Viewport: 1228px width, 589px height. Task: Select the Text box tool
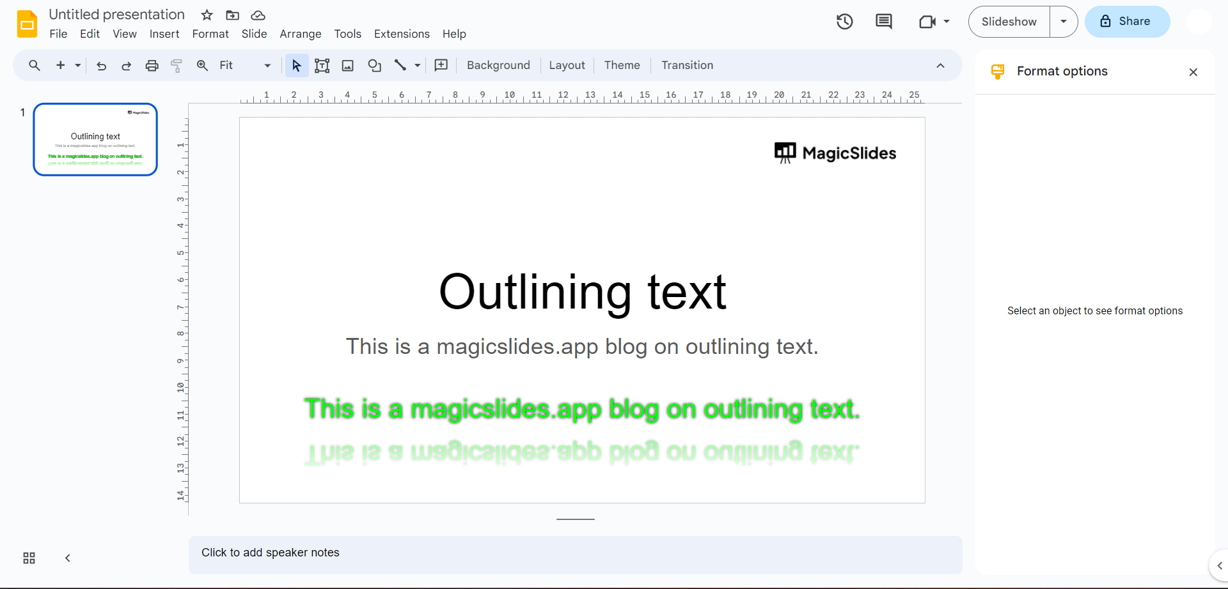click(x=322, y=65)
